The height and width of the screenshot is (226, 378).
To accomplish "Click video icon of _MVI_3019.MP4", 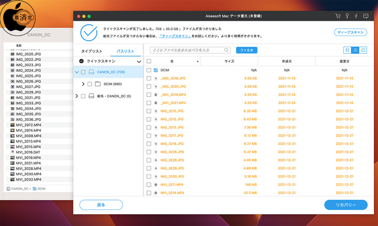I will 156,95.
